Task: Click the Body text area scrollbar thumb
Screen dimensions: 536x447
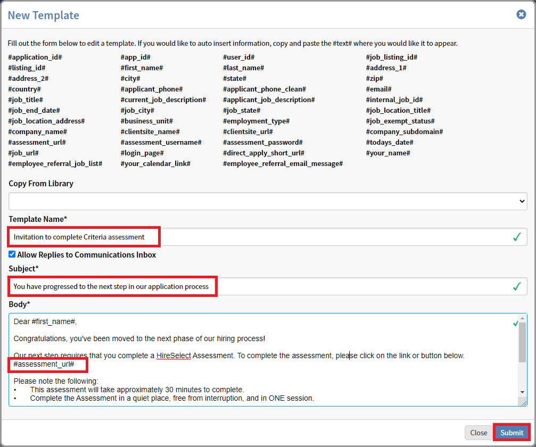Action: tap(523, 341)
